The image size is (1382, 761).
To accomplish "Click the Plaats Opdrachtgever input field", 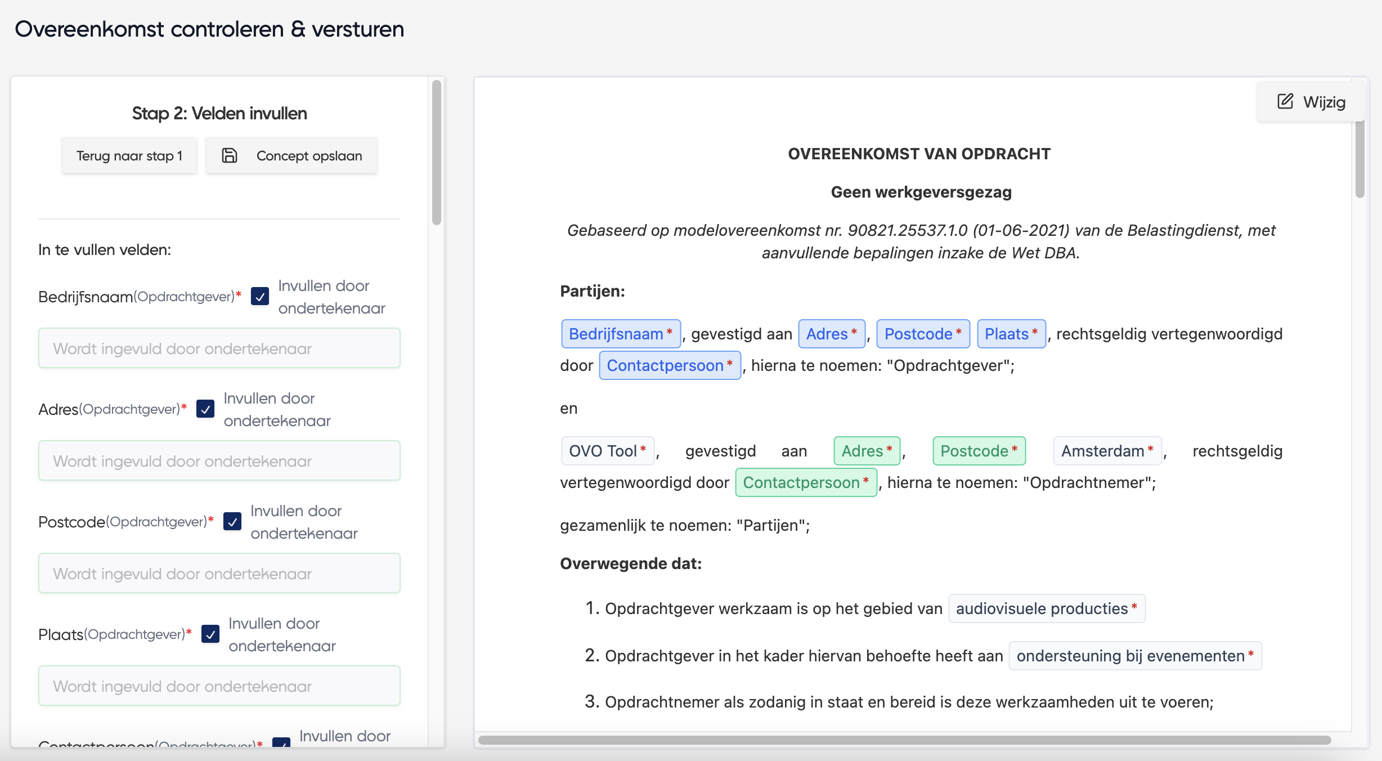I will (x=219, y=686).
